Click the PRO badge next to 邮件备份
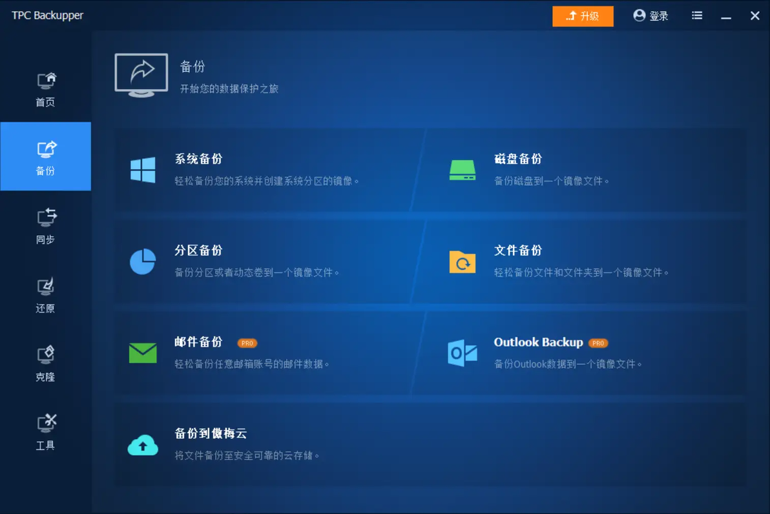Image resolution: width=770 pixels, height=514 pixels. (247, 343)
